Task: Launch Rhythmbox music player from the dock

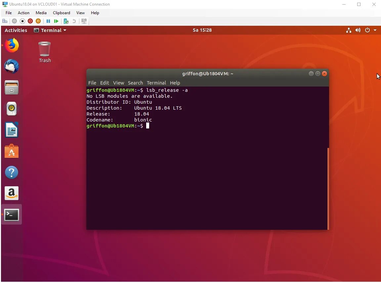Action: pos(12,109)
